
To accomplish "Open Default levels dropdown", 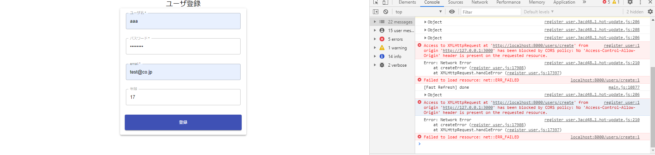I will click(538, 12).
